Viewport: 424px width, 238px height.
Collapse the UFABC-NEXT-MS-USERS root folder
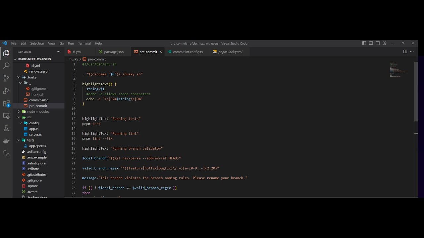click(x=15, y=59)
